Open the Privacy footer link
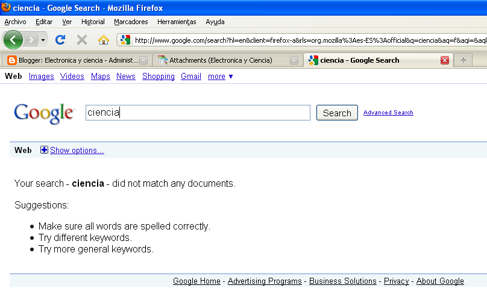Screen dimensions: 487x294 click(x=397, y=281)
